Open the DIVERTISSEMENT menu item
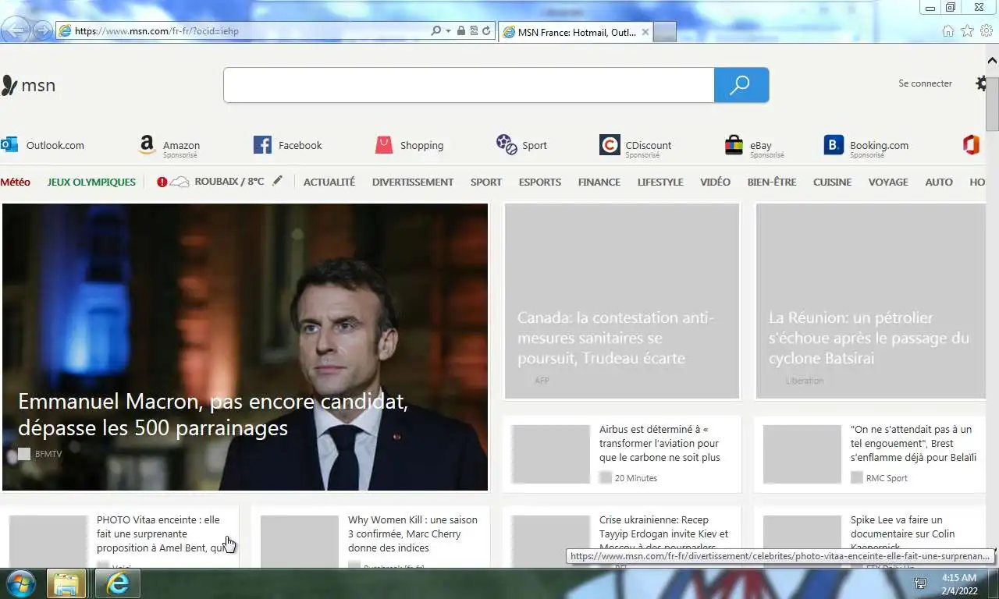This screenshot has width=999, height=599. coord(413,182)
